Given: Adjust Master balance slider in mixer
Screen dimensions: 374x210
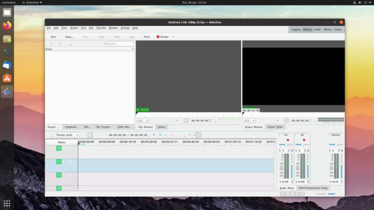Looking at the screenshot, I should pyautogui.click(x=336, y=145).
